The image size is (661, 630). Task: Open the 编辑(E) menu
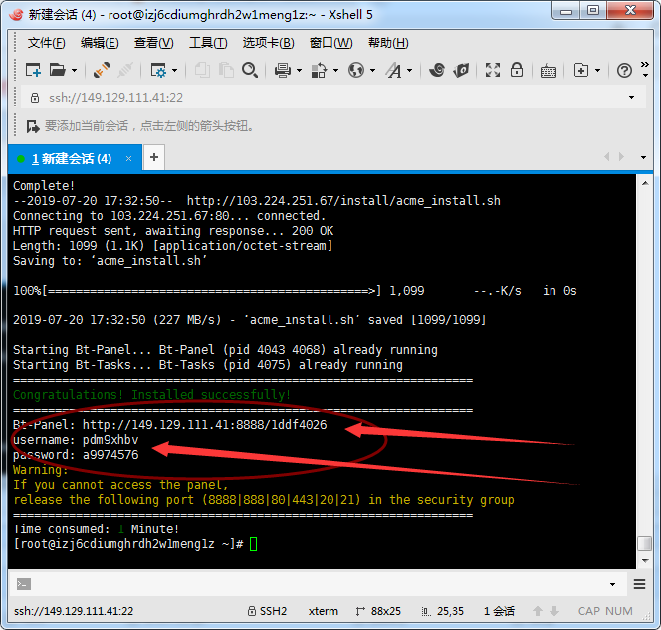[100, 43]
